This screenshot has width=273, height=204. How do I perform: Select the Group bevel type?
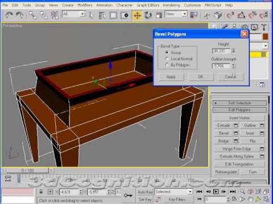pos(167,52)
